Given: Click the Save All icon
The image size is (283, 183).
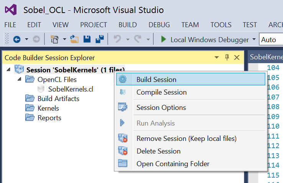Looking at the screenshot, I should point(100,39).
